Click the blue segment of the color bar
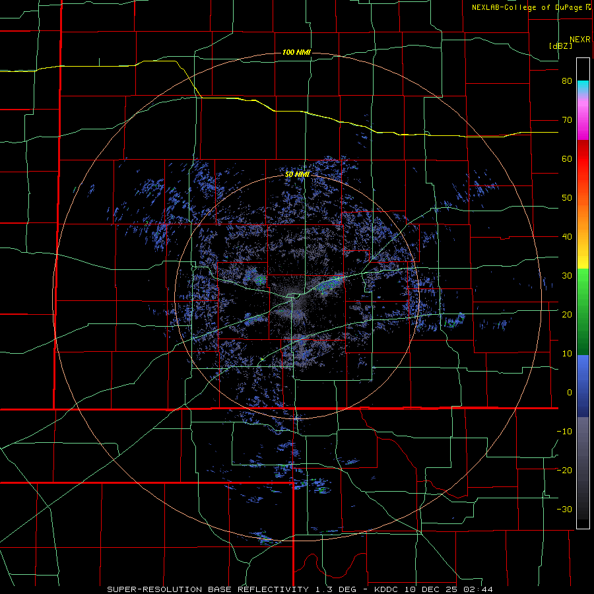 tap(583, 386)
